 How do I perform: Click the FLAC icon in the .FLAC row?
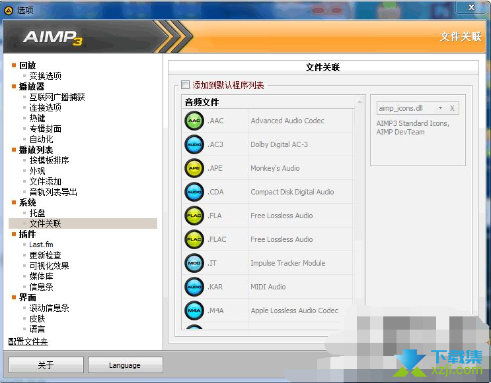click(x=194, y=239)
